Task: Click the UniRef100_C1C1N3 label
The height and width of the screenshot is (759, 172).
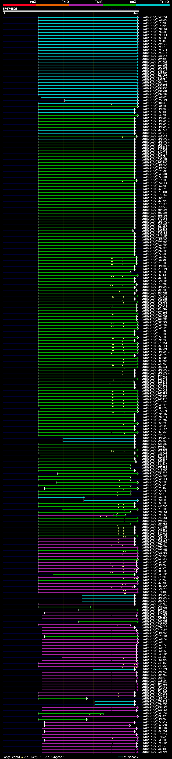Action: pyautogui.click(x=154, y=331)
